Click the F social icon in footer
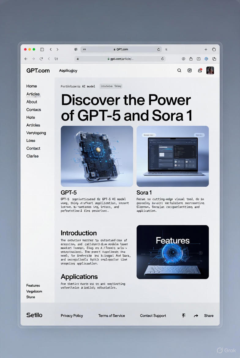Viewport: 240px width, 358px height. 184,315
